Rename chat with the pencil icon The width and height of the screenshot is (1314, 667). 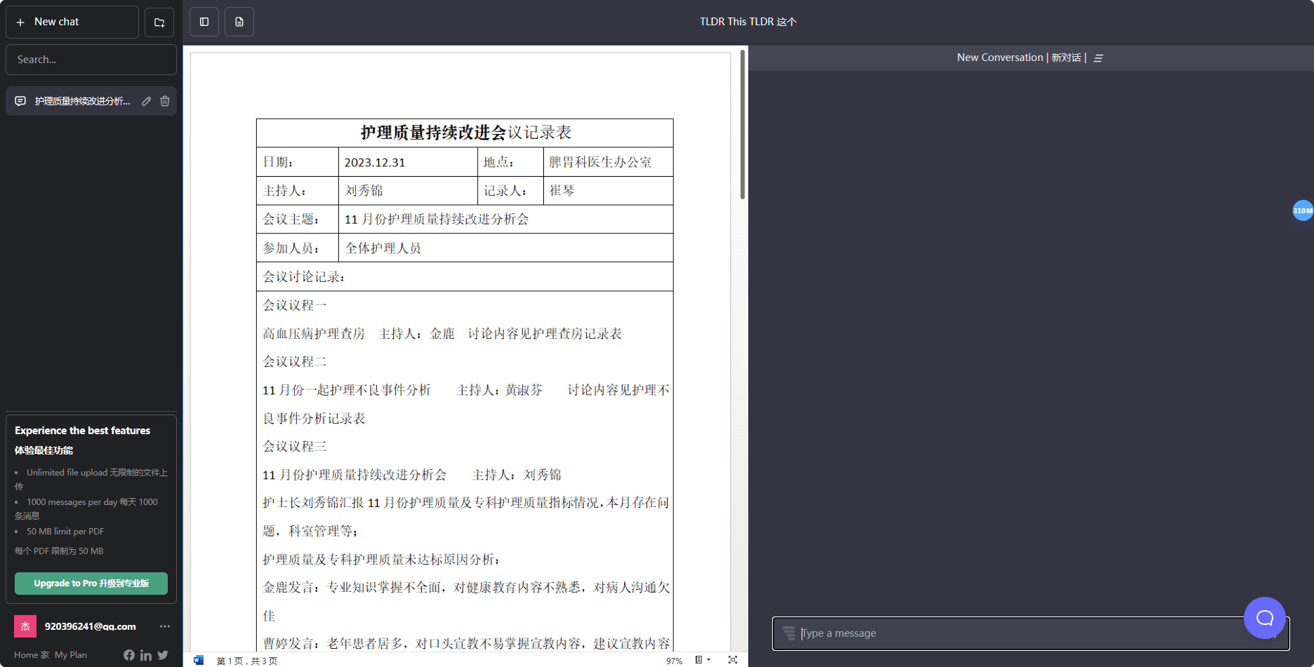click(x=146, y=101)
